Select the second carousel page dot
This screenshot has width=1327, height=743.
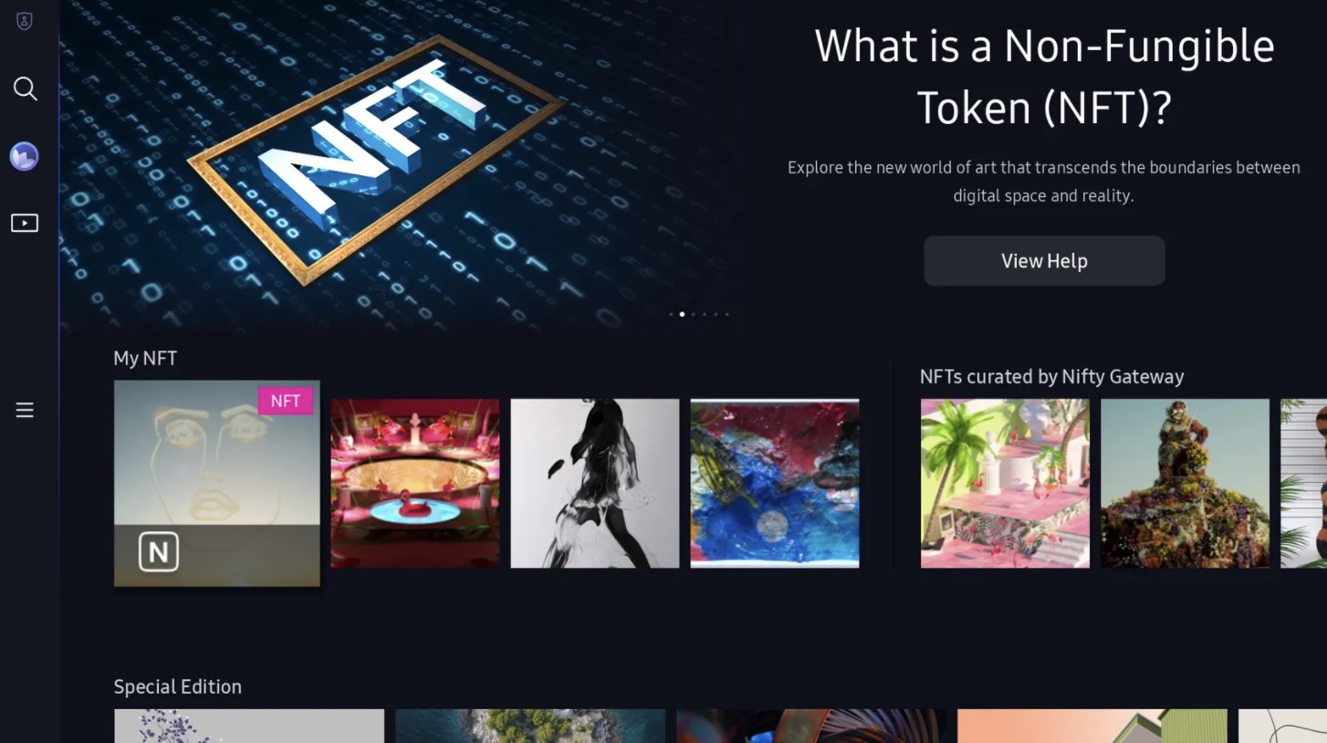[682, 314]
